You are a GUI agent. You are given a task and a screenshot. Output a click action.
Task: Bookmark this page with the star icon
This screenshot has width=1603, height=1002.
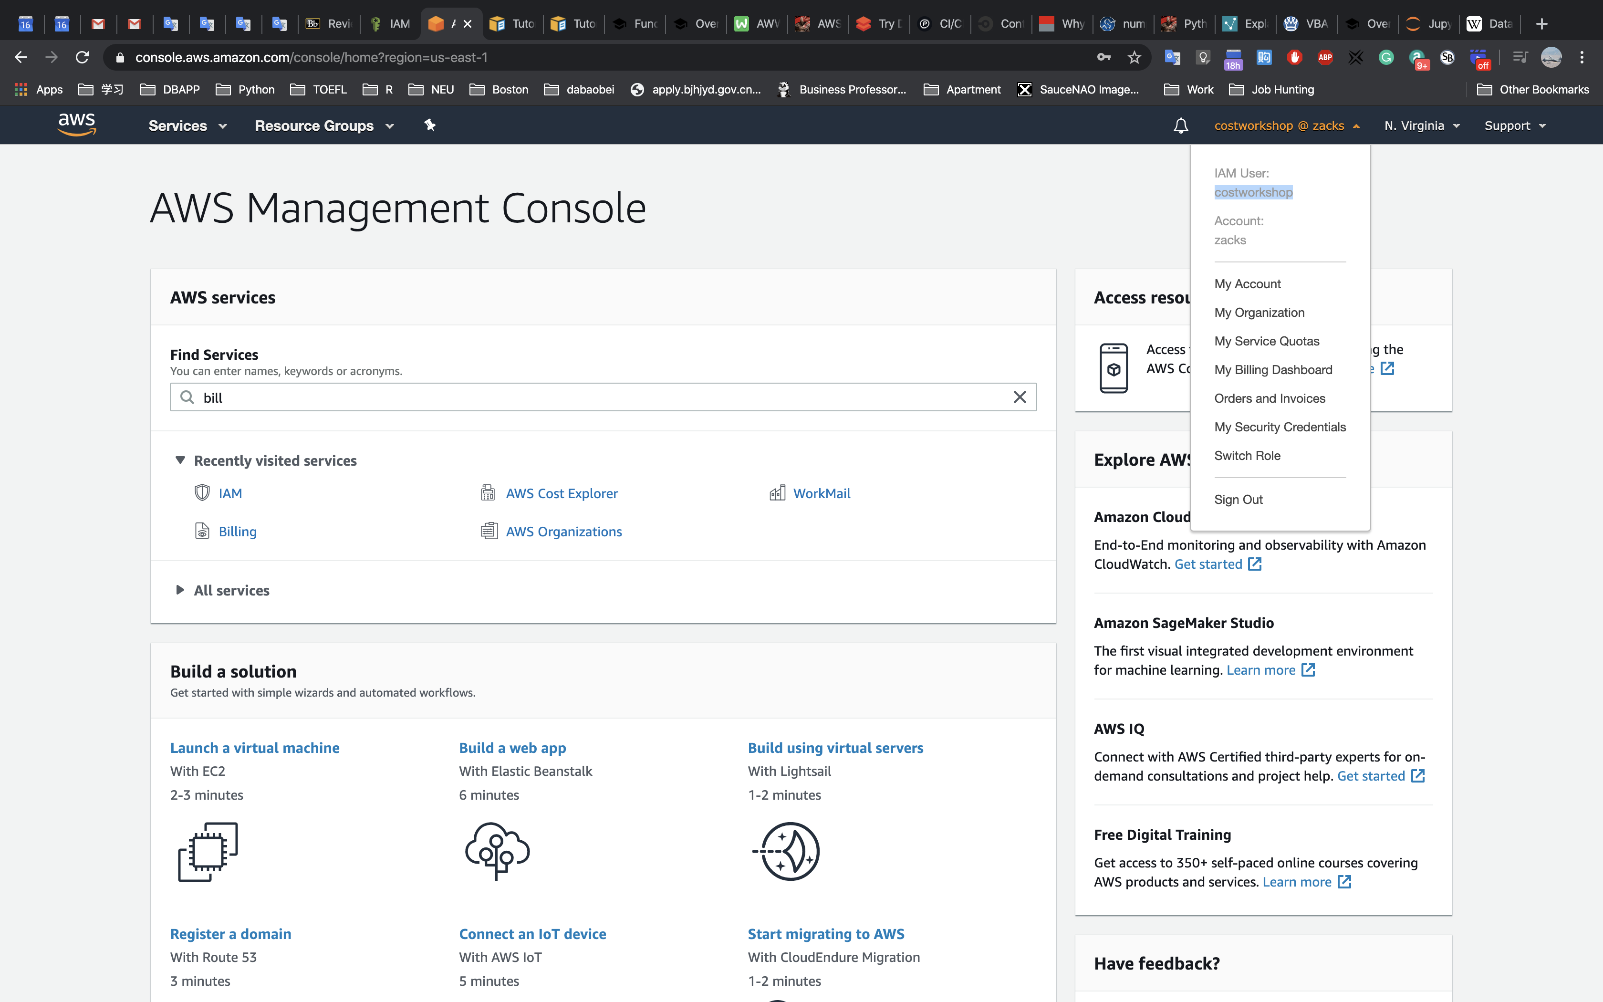tap(1134, 58)
